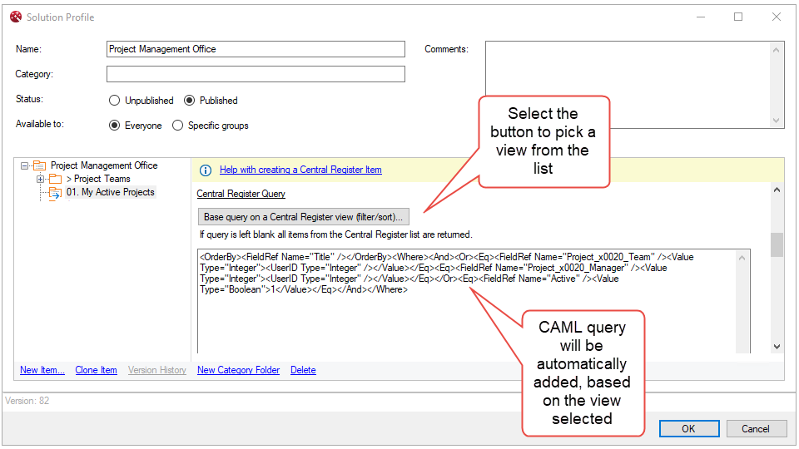Image resolution: width=799 pixels, height=449 pixels.
Task: Click the Project Teams folder icon
Action: [x=55, y=180]
